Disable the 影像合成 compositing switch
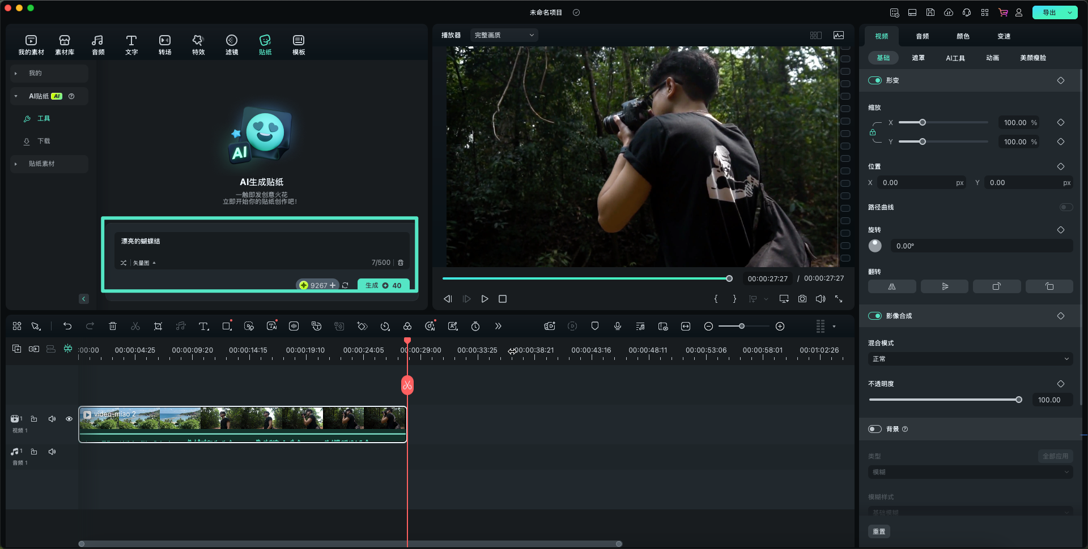Viewport: 1088px width, 549px height. 874,316
